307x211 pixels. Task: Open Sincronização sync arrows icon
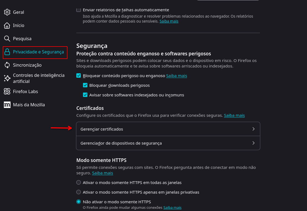(7, 65)
